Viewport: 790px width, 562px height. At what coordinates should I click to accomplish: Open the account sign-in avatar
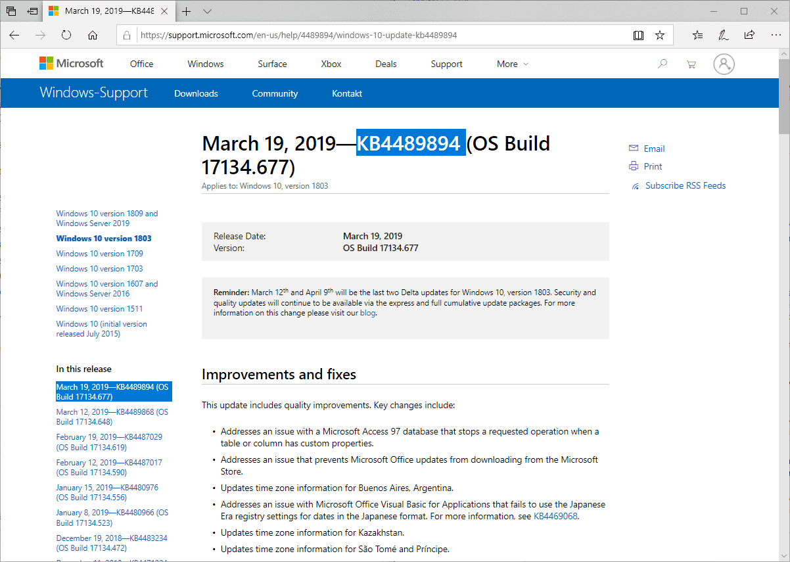tap(724, 64)
